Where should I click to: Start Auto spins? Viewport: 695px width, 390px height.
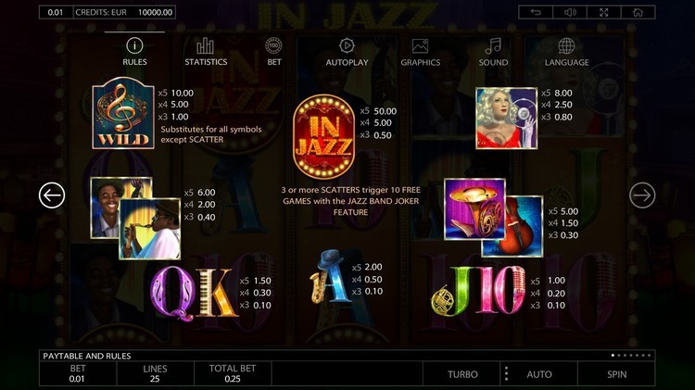[539, 374]
